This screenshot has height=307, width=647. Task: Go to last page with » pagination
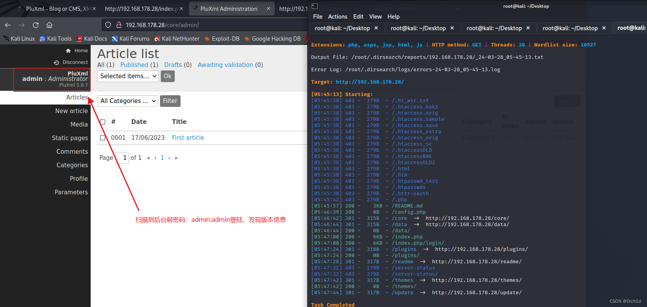(x=176, y=158)
